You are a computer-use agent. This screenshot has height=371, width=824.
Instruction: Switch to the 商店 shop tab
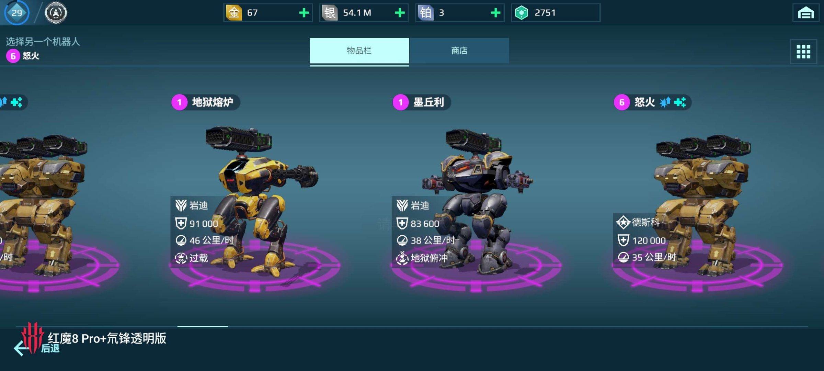(x=459, y=51)
